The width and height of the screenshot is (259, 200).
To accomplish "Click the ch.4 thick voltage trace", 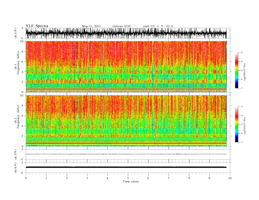I will tap(126, 167).
